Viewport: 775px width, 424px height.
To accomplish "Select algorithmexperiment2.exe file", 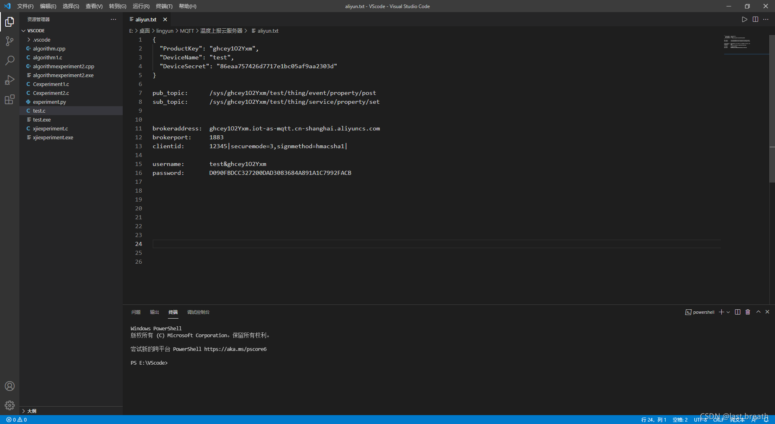I will pos(71,75).
